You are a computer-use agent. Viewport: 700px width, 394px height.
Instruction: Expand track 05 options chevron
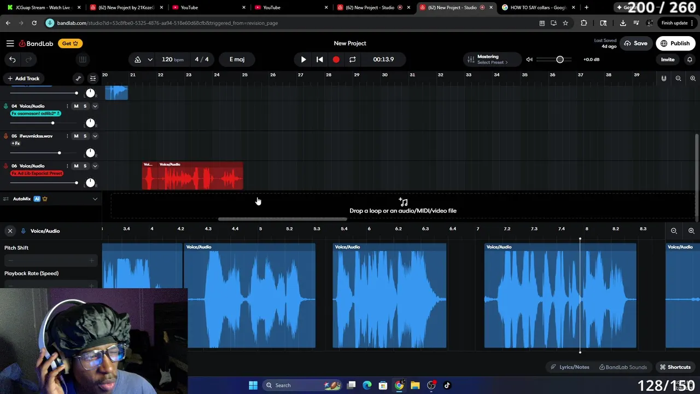click(x=95, y=136)
